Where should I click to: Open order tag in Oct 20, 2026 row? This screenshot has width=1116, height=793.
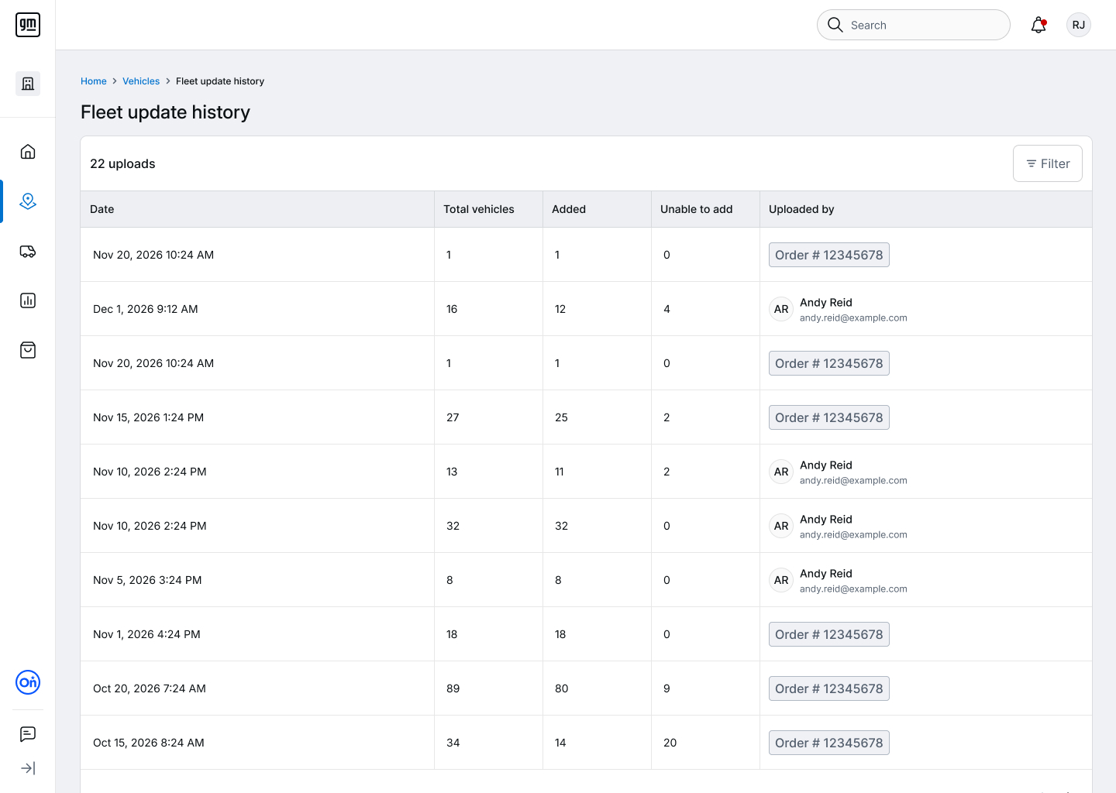click(x=829, y=688)
